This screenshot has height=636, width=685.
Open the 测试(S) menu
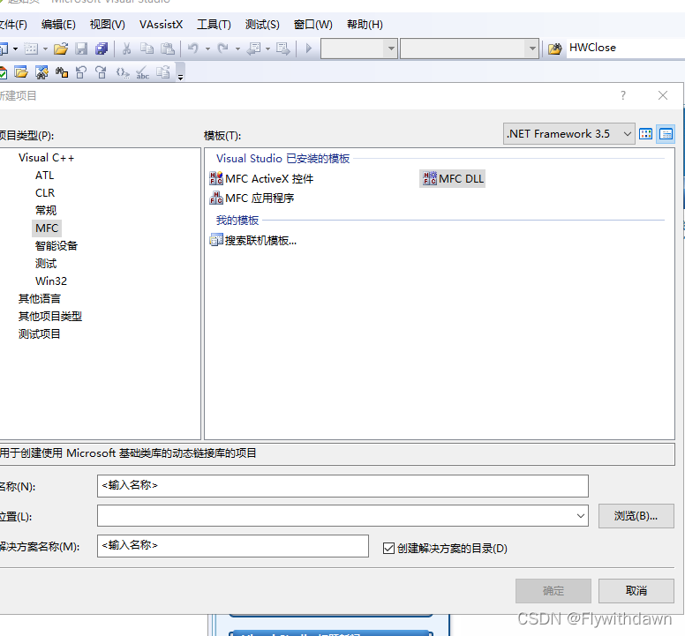(262, 25)
